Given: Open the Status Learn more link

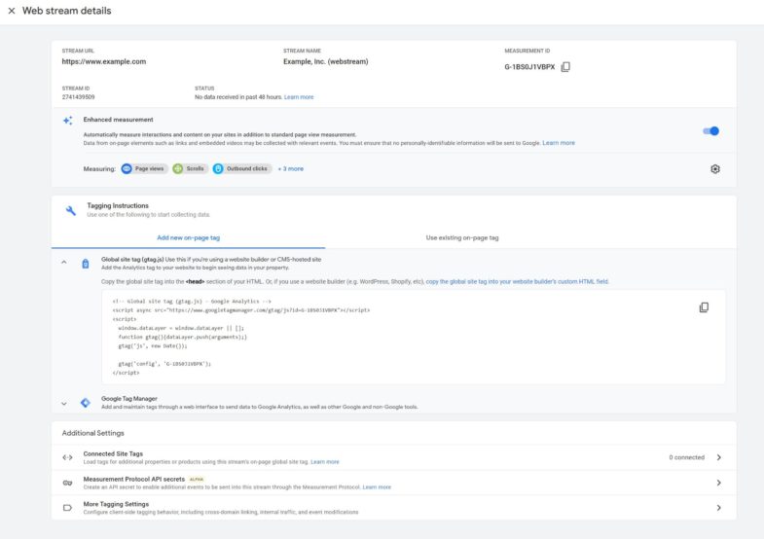Looking at the screenshot, I should point(299,97).
